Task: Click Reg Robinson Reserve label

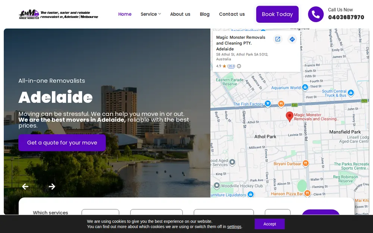Action: point(345,179)
